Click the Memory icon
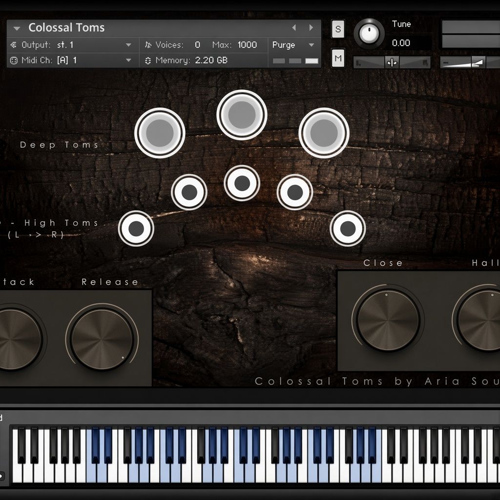This screenshot has width=500, height=500. (x=148, y=61)
